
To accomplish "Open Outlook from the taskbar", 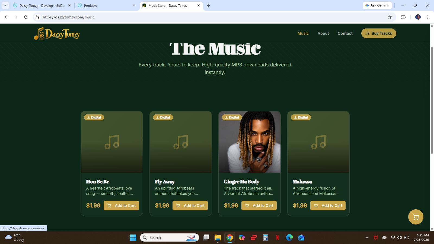I will pos(301,237).
